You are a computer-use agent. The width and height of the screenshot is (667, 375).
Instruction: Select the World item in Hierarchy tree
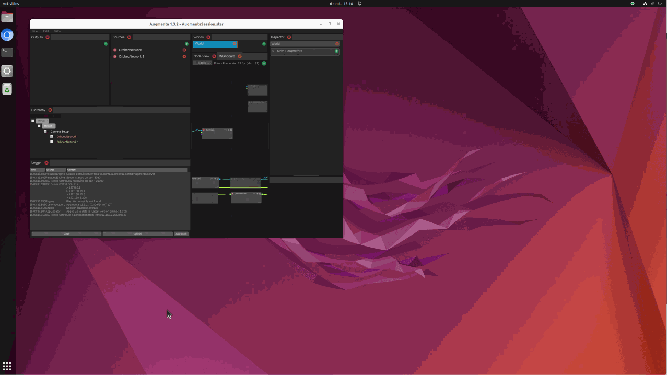coord(42,121)
